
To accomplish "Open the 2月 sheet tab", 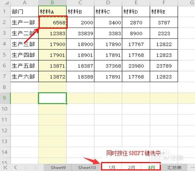I will click(x=131, y=168).
